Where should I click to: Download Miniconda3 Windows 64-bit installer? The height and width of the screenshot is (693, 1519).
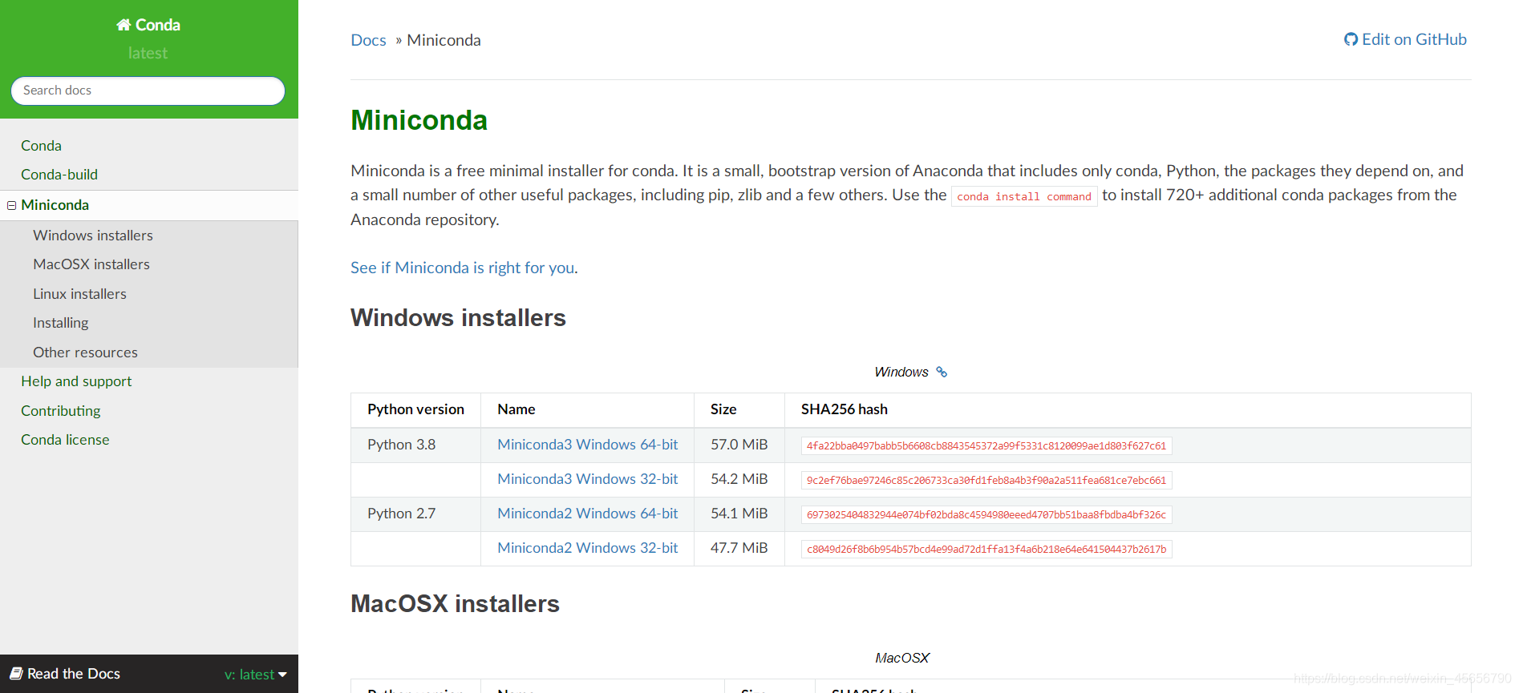tap(587, 445)
